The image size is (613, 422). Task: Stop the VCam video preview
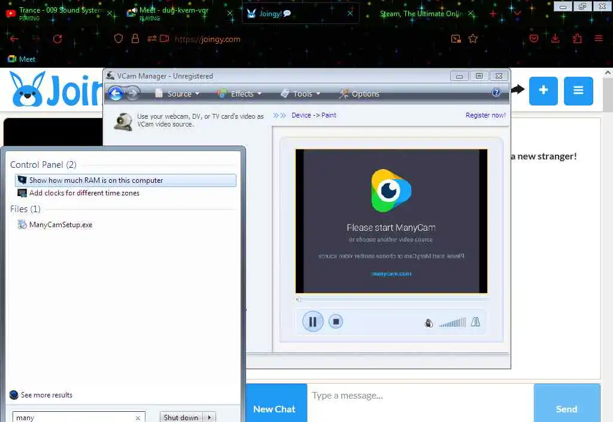[335, 321]
